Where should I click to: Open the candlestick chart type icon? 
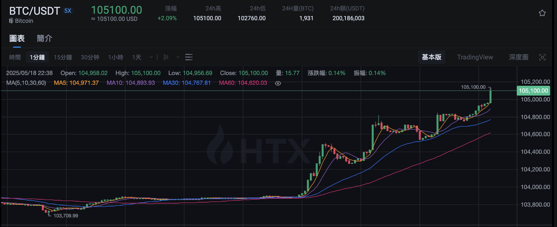[166, 57]
